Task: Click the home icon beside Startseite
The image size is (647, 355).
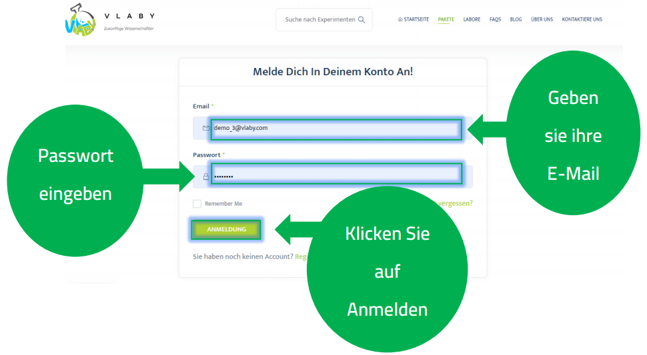Action: [x=400, y=19]
